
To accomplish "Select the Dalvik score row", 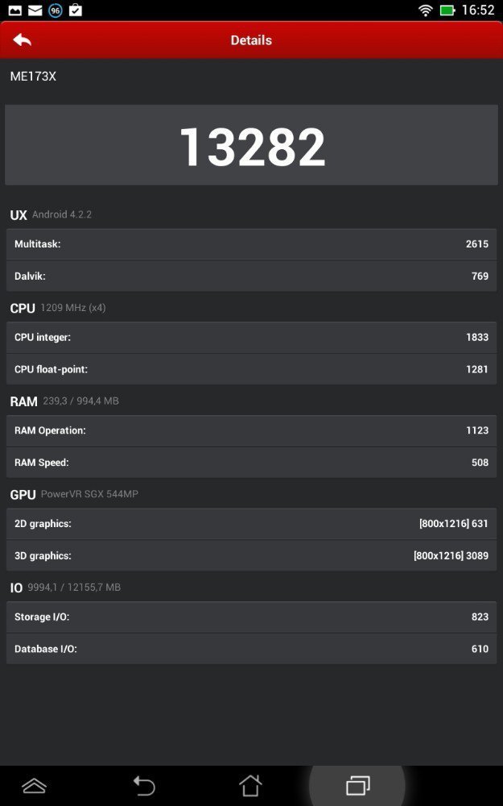I will [251, 276].
